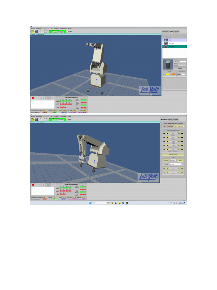Click orange C position field
Image resolution: width=217 pixels, height=290 pixels.
174,74
